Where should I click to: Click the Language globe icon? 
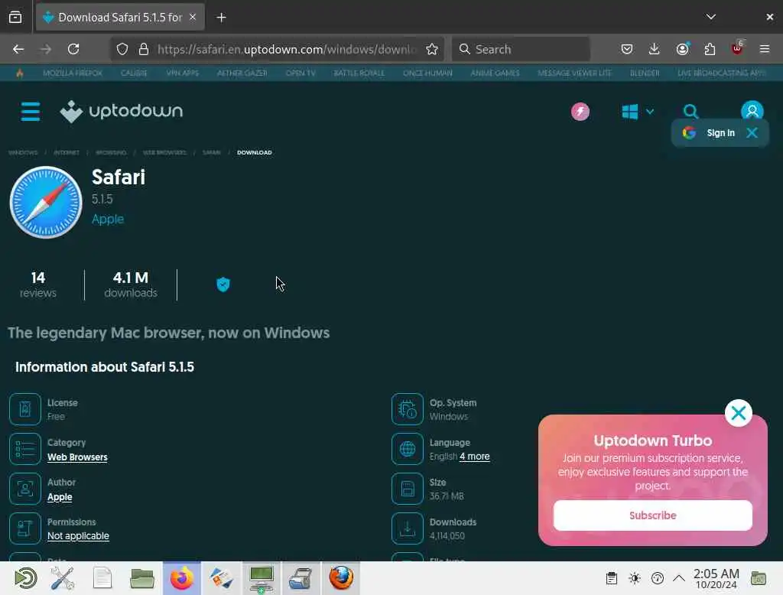pyautogui.click(x=408, y=449)
